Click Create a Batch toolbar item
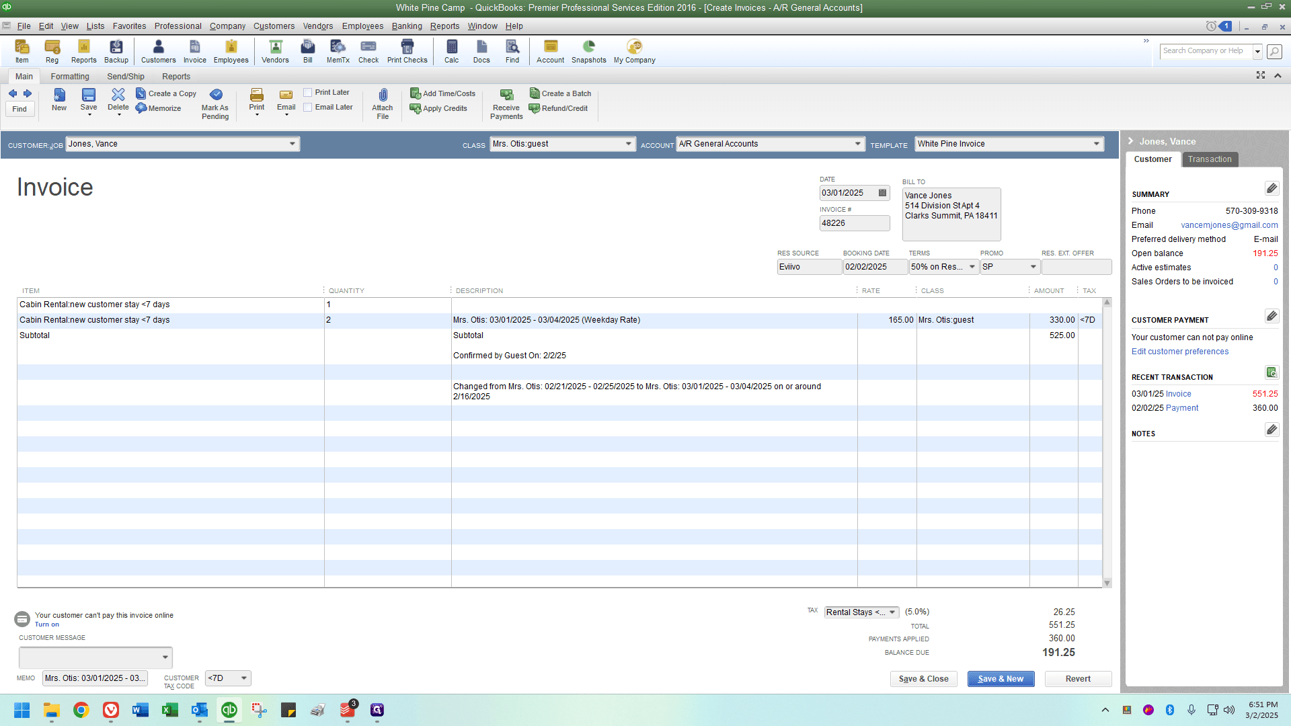The image size is (1291, 726). [x=560, y=93]
